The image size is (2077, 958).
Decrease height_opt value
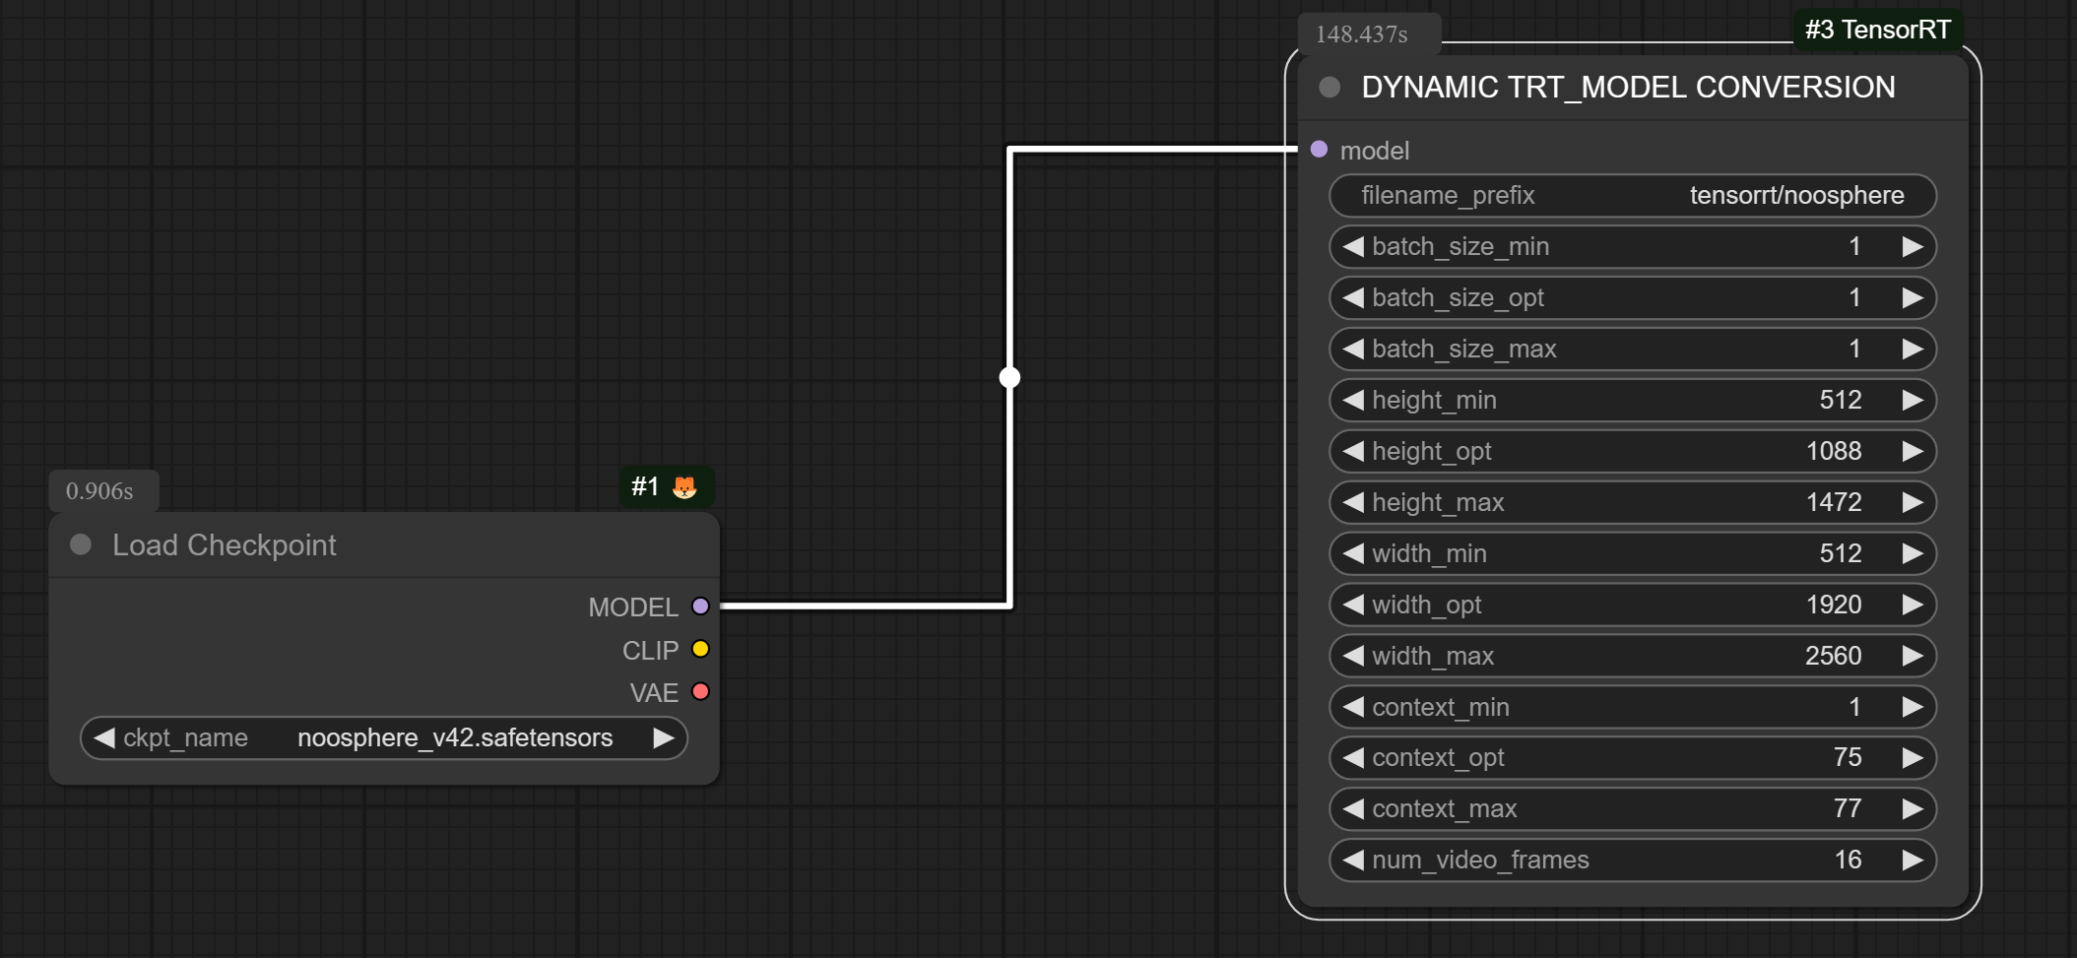coord(1353,451)
